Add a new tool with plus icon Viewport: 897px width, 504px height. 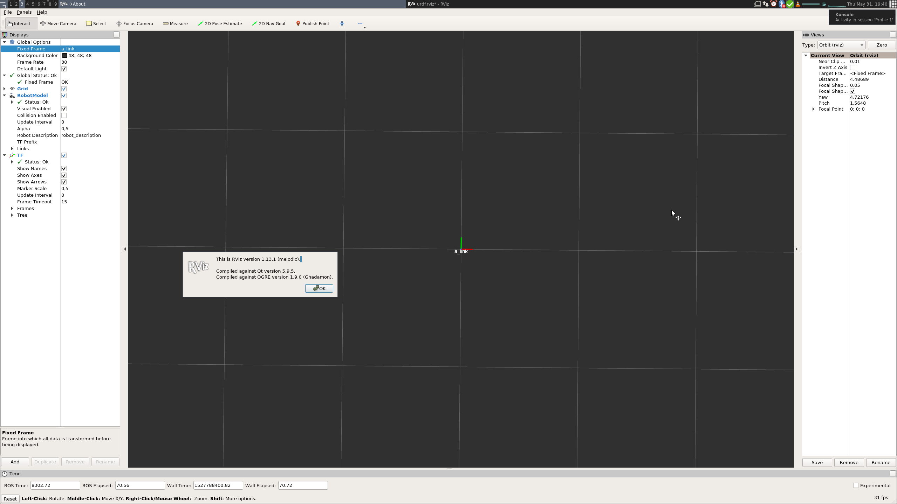tap(342, 23)
